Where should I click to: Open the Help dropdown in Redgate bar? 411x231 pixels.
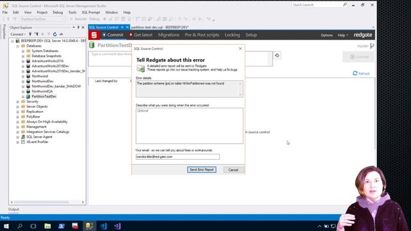(343, 35)
